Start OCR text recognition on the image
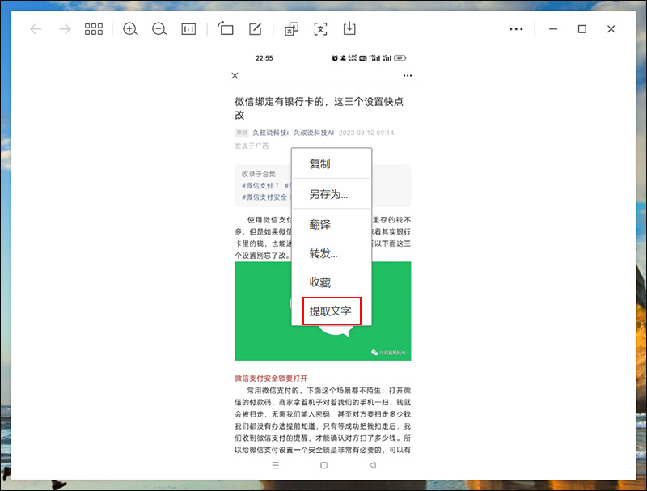The height and width of the screenshot is (491, 647). pyautogui.click(x=320, y=29)
